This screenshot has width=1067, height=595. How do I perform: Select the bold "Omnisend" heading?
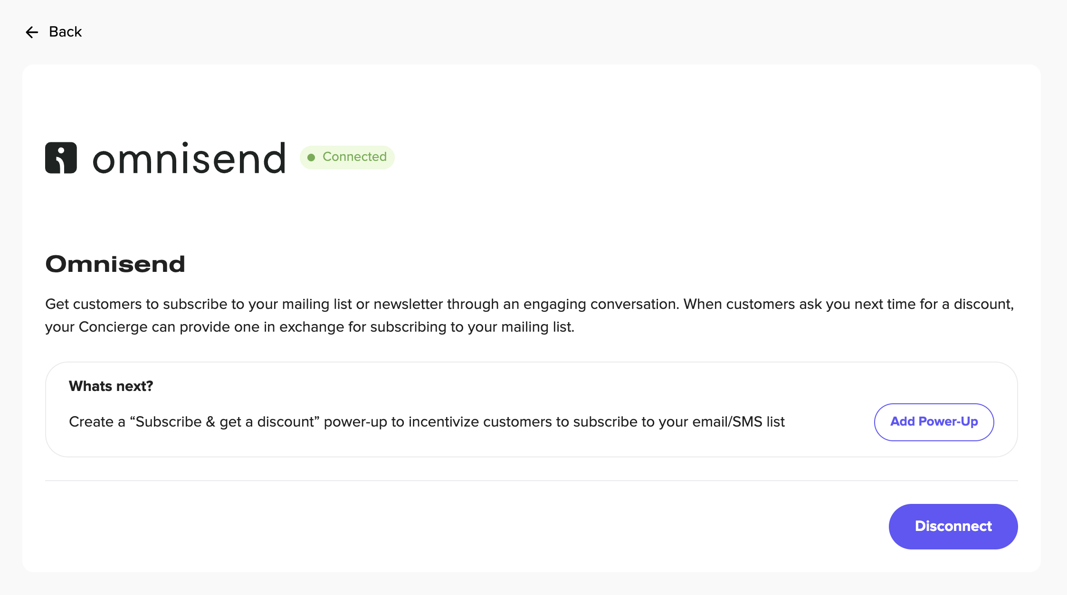[x=115, y=264]
